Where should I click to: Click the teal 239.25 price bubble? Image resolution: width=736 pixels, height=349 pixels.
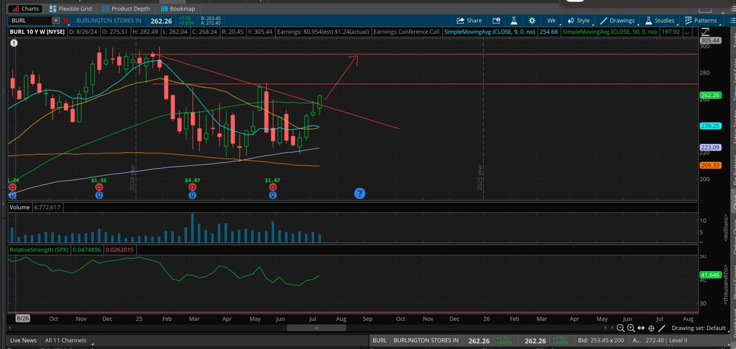pos(710,126)
